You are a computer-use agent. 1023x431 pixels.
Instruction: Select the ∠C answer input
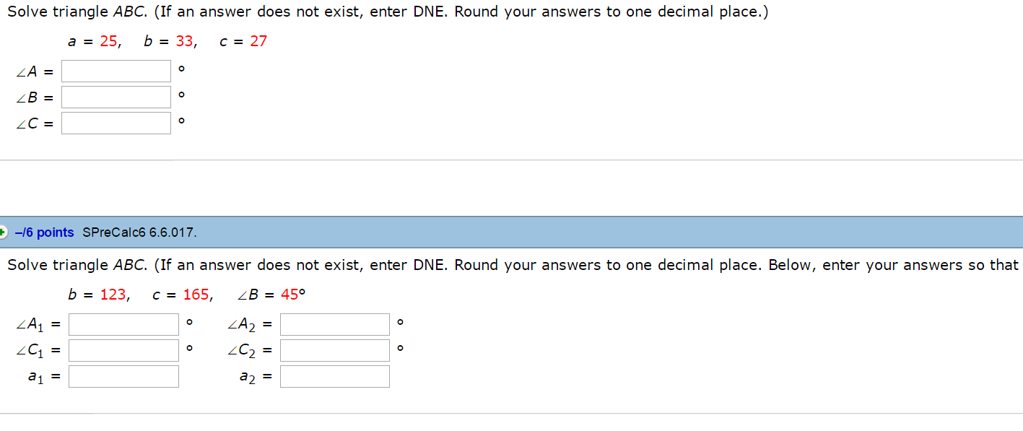point(116,123)
